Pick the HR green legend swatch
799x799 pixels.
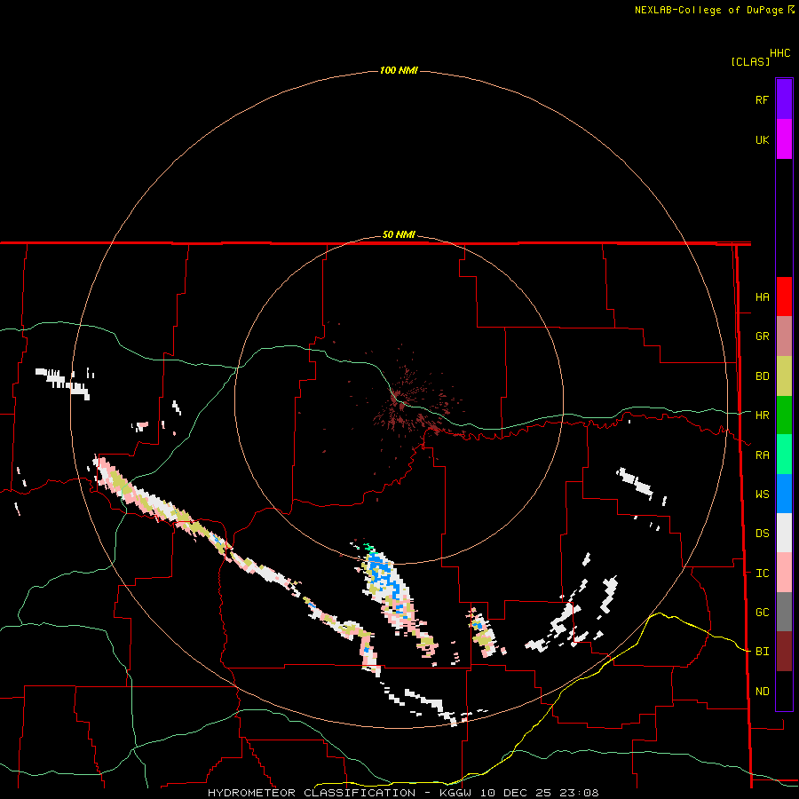[x=784, y=415]
